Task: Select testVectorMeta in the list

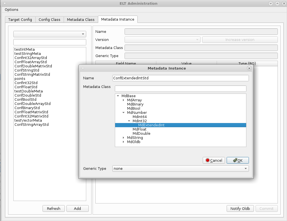Action: (x=28, y=121)
